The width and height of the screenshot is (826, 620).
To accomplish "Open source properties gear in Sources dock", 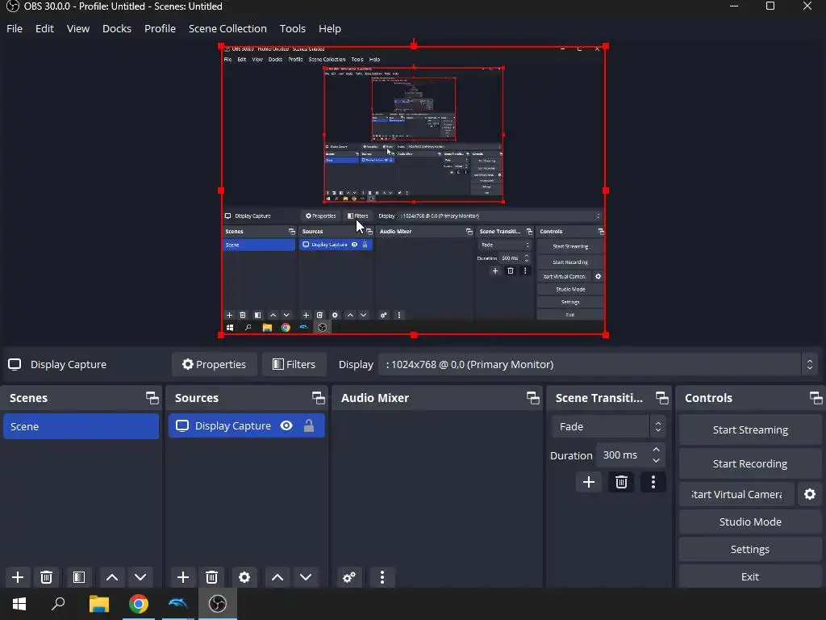I will (x=244, y=577).
